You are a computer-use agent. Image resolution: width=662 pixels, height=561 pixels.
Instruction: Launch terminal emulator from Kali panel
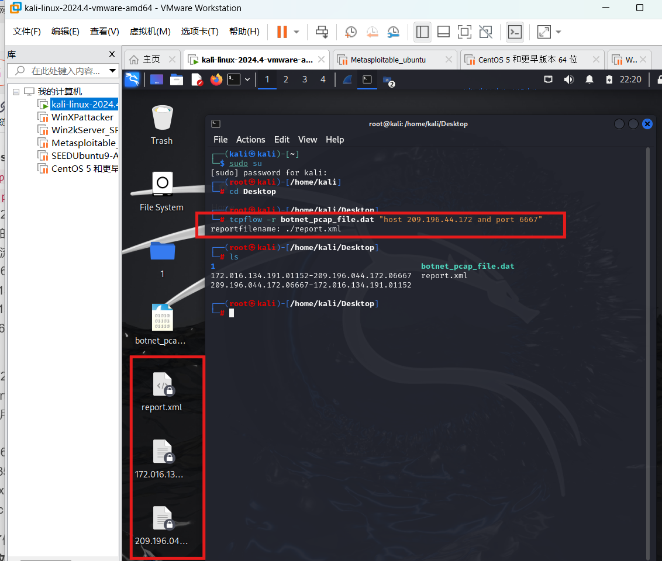(x=234, y=79)
